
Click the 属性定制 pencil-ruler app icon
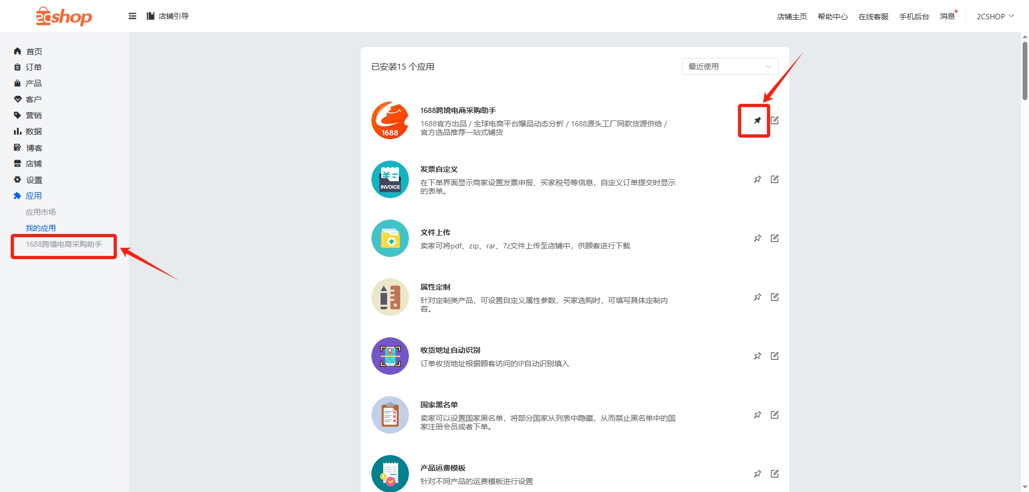tap(390, 297)
